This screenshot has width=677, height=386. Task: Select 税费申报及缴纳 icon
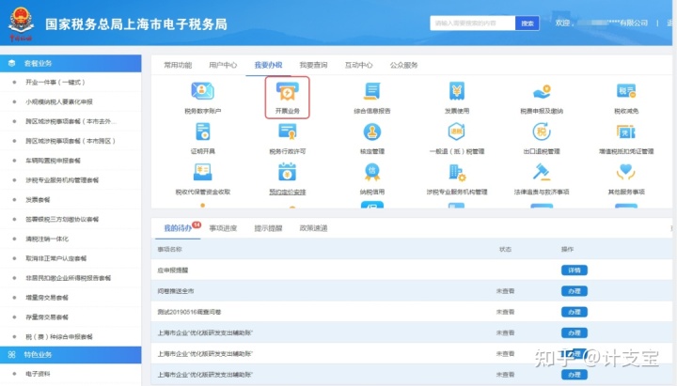point(542,92)
